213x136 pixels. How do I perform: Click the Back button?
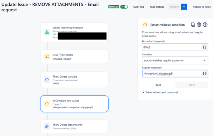click(158, 85)
